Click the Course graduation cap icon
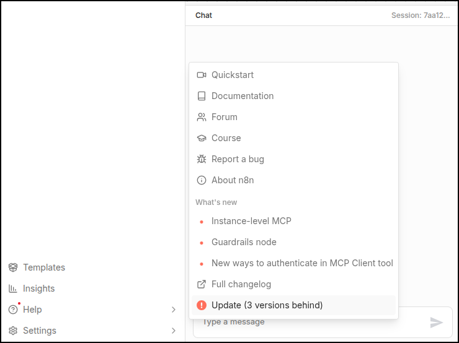Viewport: 459px width, 343px height. 201,138
